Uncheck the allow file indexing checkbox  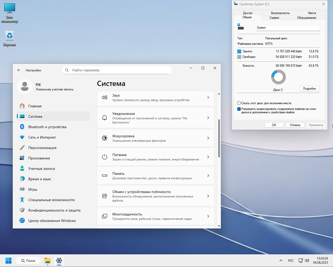[239, 109]
